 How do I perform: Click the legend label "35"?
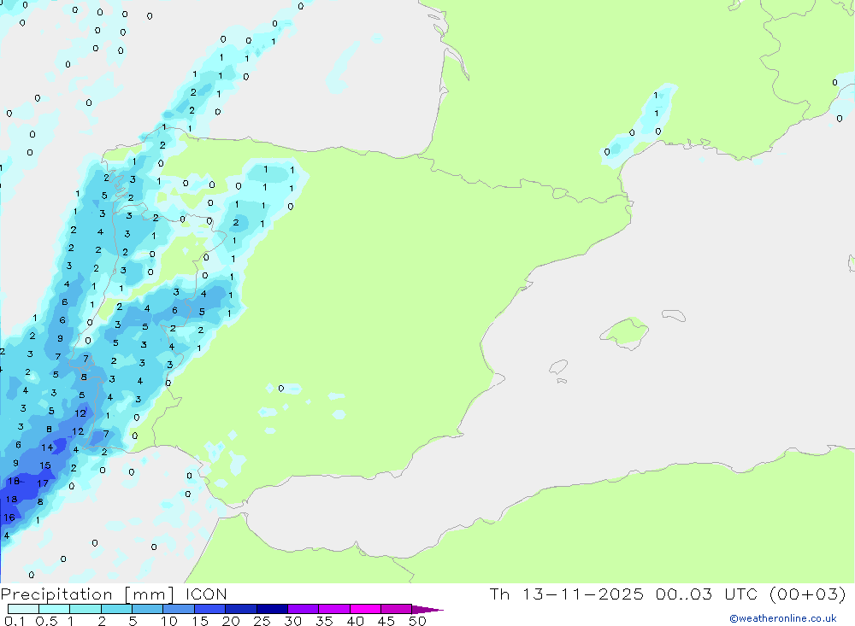[x=324, y=621]
